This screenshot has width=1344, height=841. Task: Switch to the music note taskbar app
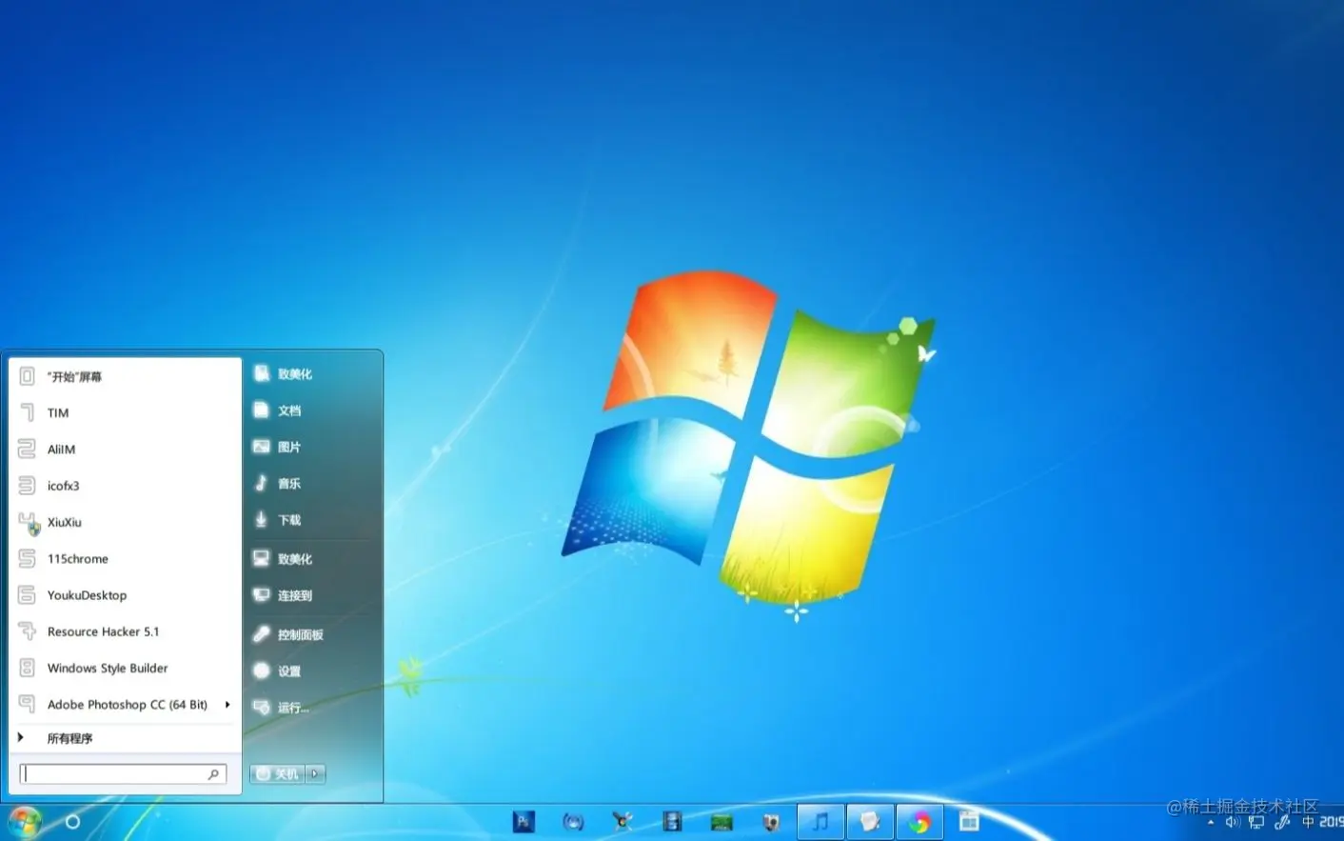coord(820,822)
